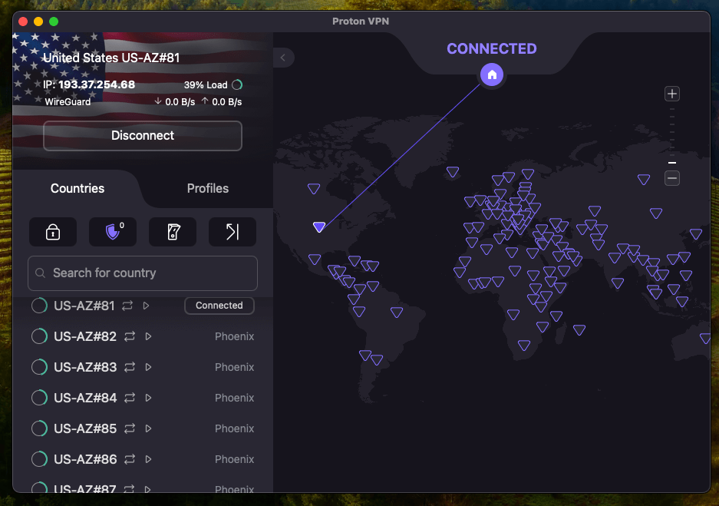Viewport: 719px width, 506px height.
Task: Click the P2P arrows icon for US-AZ#82
Action: [x=130, y=336]
